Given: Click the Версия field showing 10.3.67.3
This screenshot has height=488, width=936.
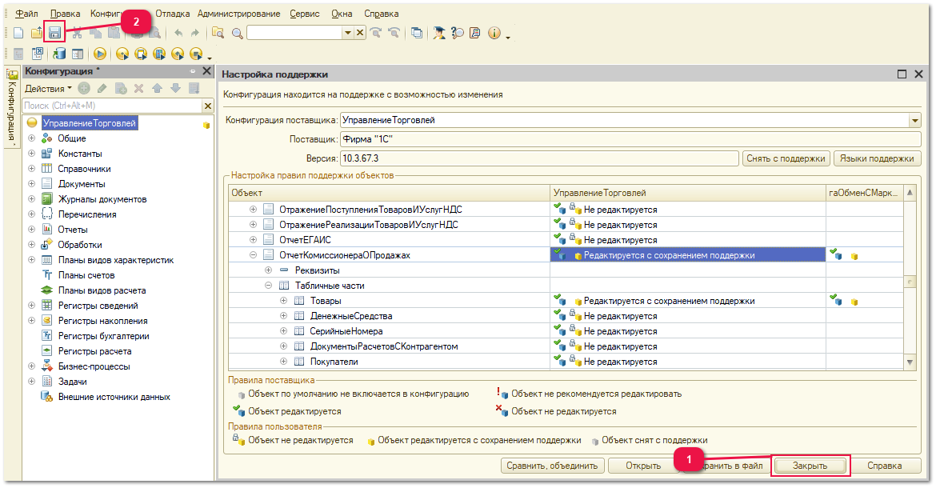Looking at the screenshot, I should pos(540,158).
